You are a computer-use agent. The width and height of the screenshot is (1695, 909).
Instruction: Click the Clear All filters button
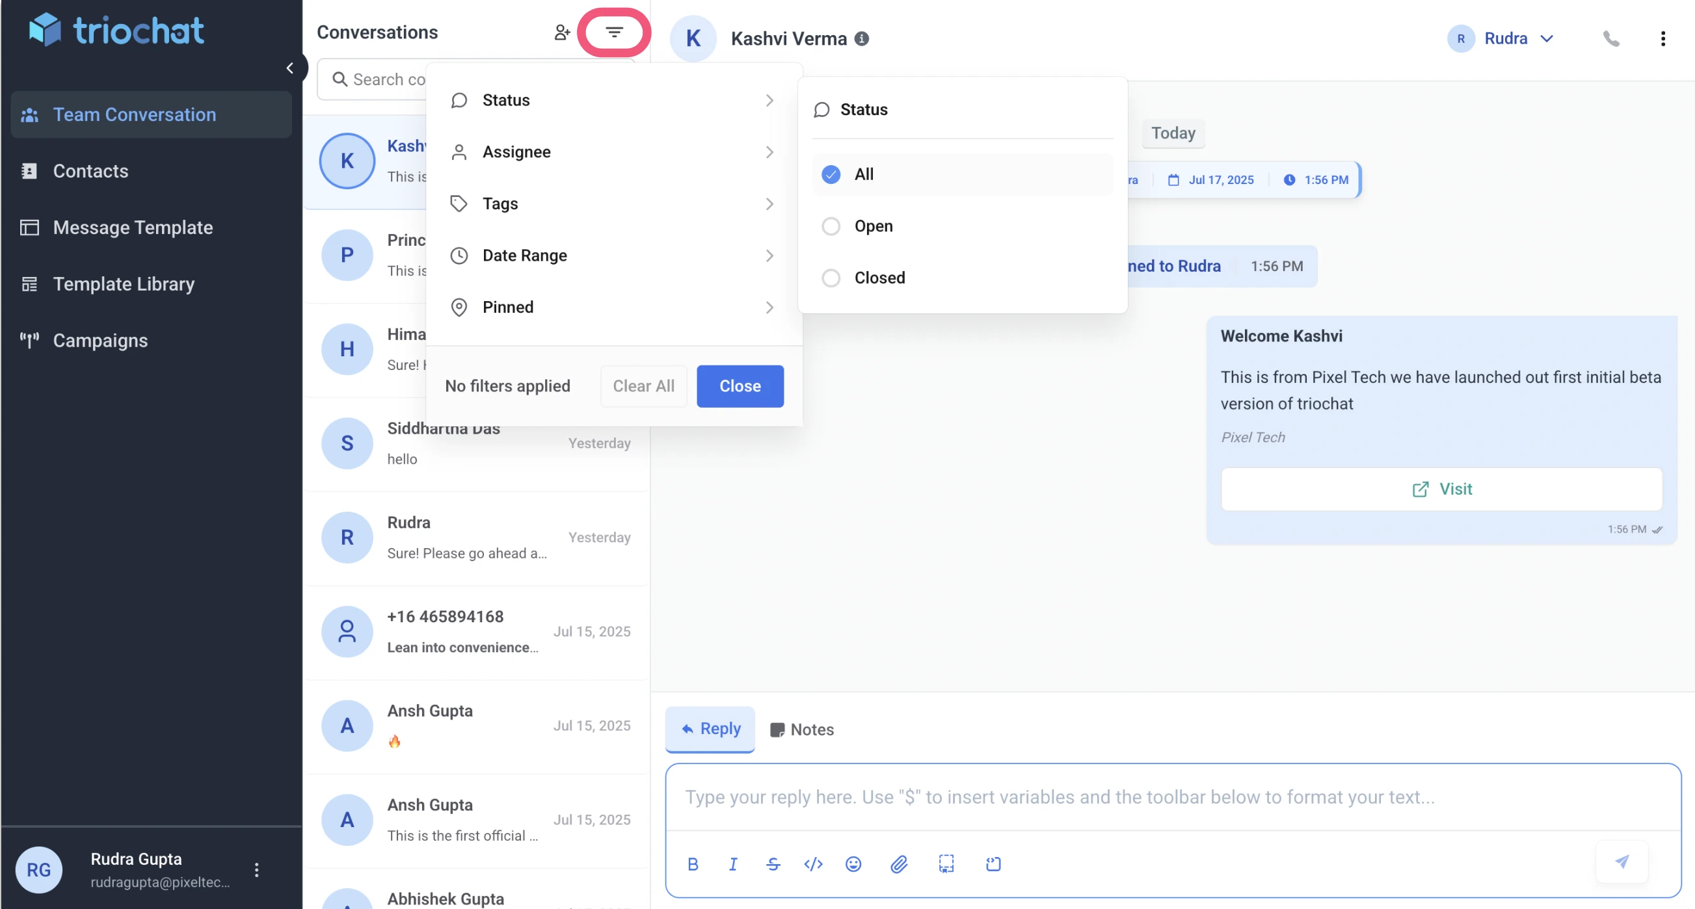coord(643,386)
